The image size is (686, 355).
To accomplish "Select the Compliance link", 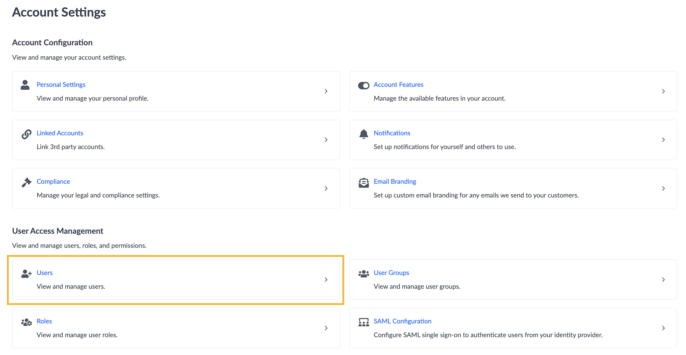I will point(53,182).
